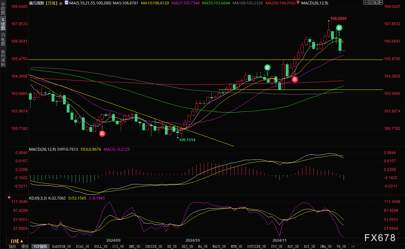Click the circled plus icon beside 美元指数【日线】
405x249 pixels.
(x=61, y=3)
